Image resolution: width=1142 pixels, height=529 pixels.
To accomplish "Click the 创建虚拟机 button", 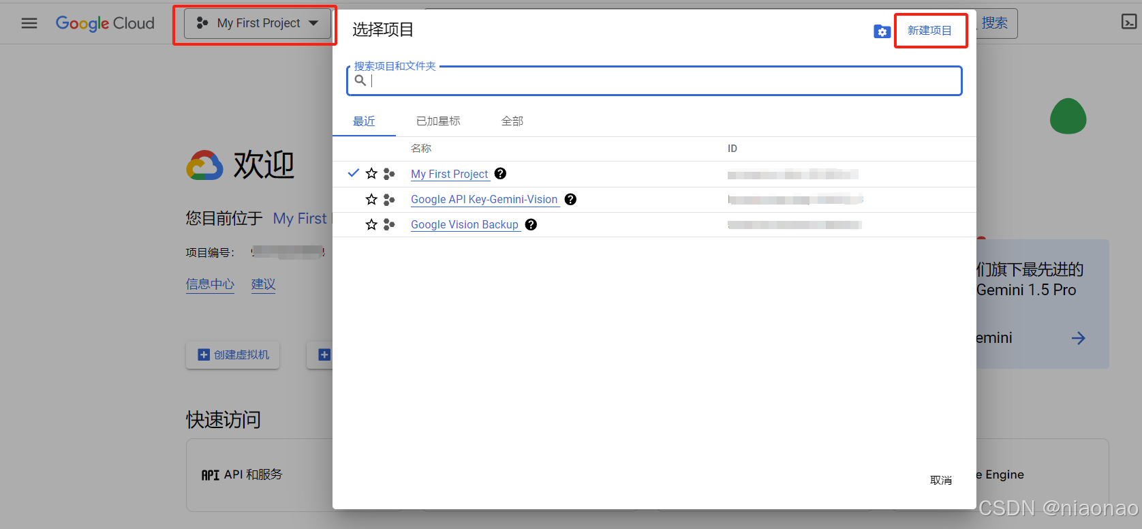I will 233,354.
